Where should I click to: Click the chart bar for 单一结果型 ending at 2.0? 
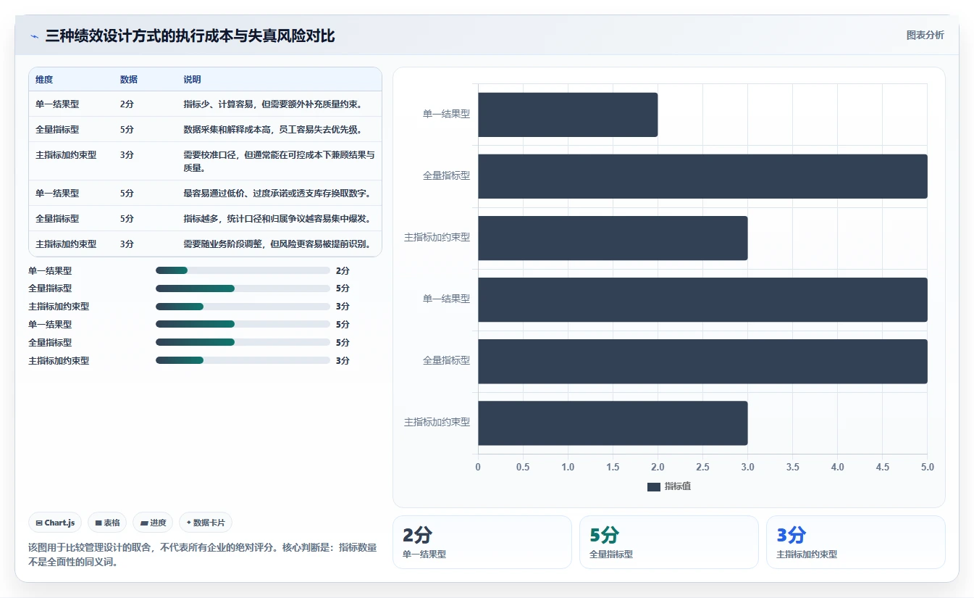tap(568, 115)
